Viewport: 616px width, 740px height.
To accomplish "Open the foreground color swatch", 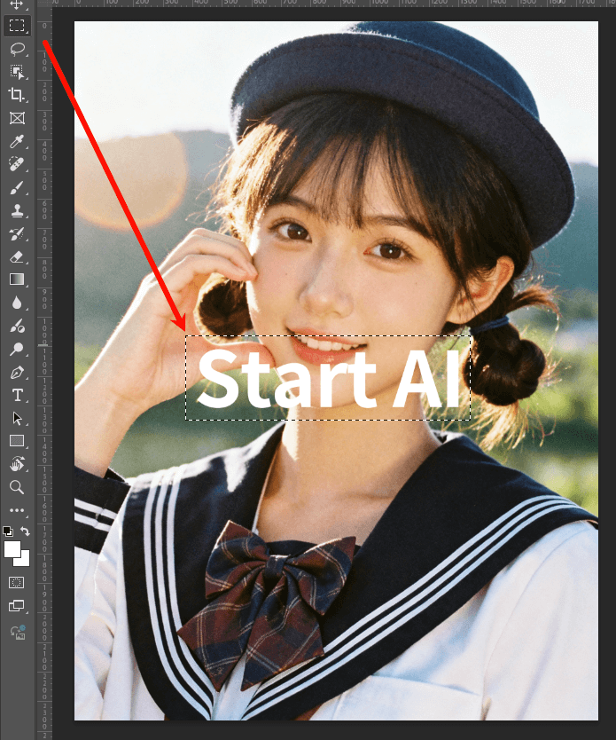I will (12, 548).
